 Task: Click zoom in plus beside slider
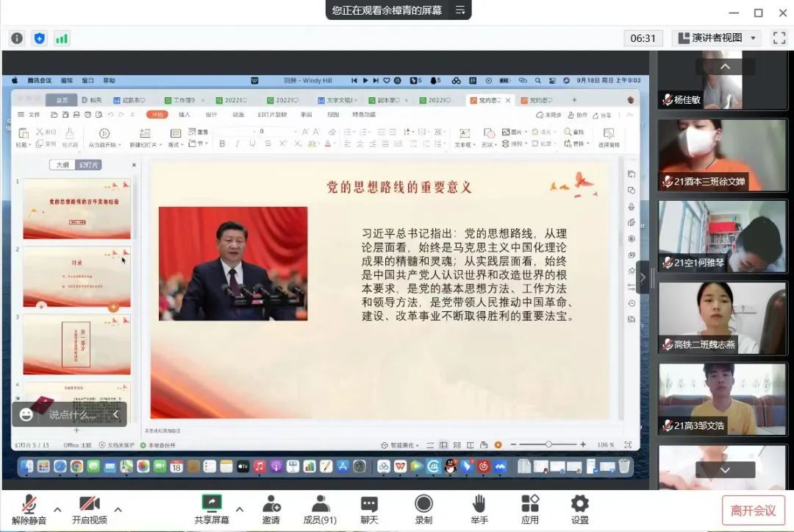[583, 444]
